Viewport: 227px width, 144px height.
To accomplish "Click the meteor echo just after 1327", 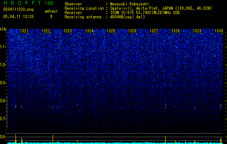I will (166, 107).
